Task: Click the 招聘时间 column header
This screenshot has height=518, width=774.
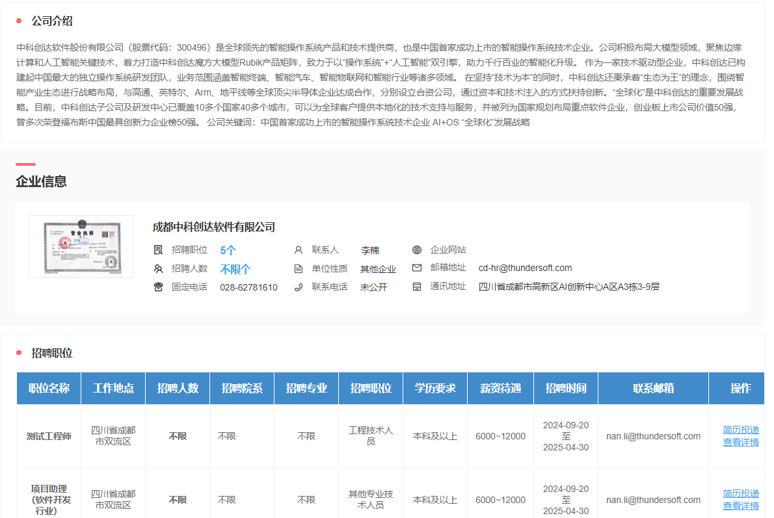Action: [x=566, y=388]
